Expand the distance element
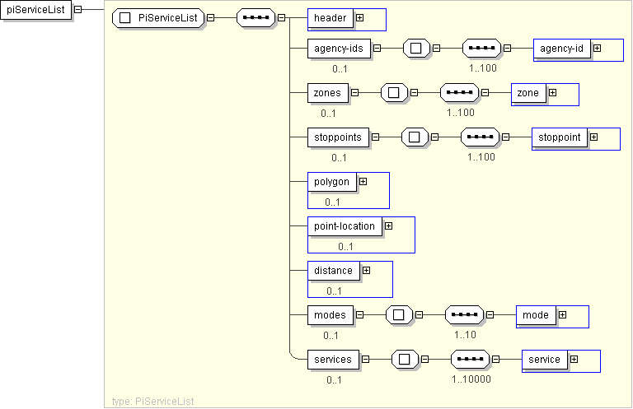The image size is (633, 409). (x=366, y=271)
